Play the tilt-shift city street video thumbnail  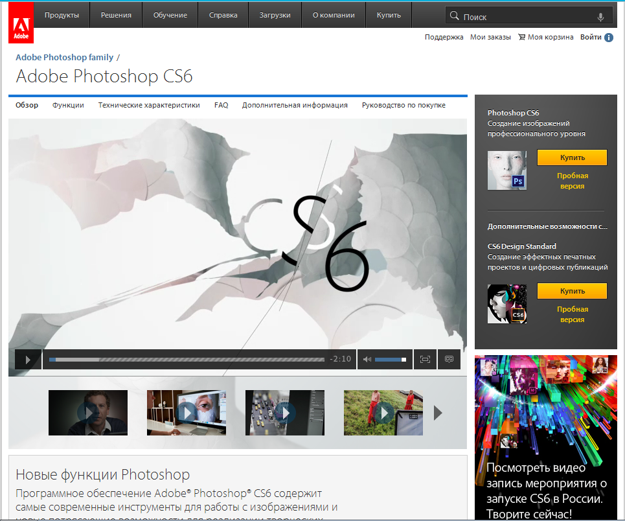pyautogui.click(x=285, y=413)
